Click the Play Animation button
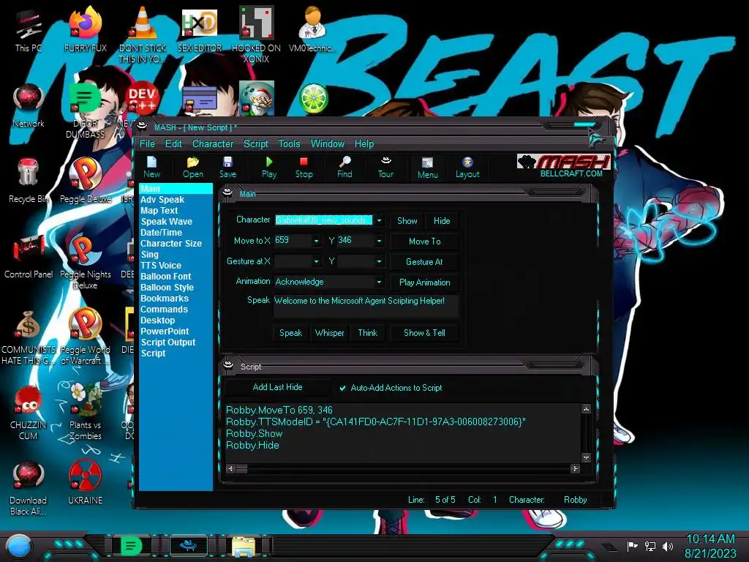Viewport: 749px width, 562px height. pyautogui.click(x=425, y=282)
